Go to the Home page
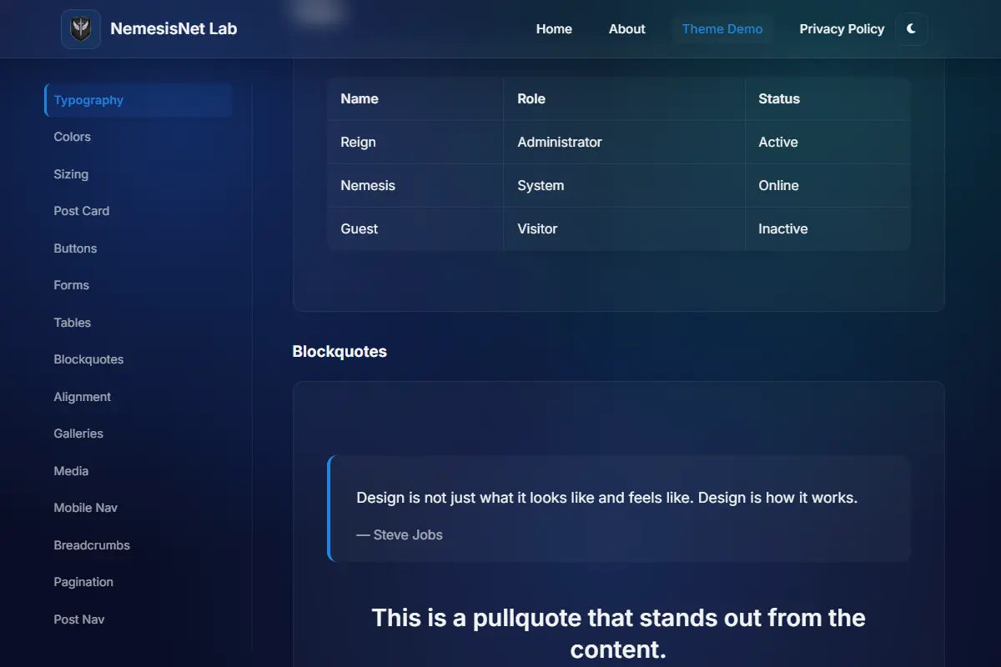 tap(554, 29)
